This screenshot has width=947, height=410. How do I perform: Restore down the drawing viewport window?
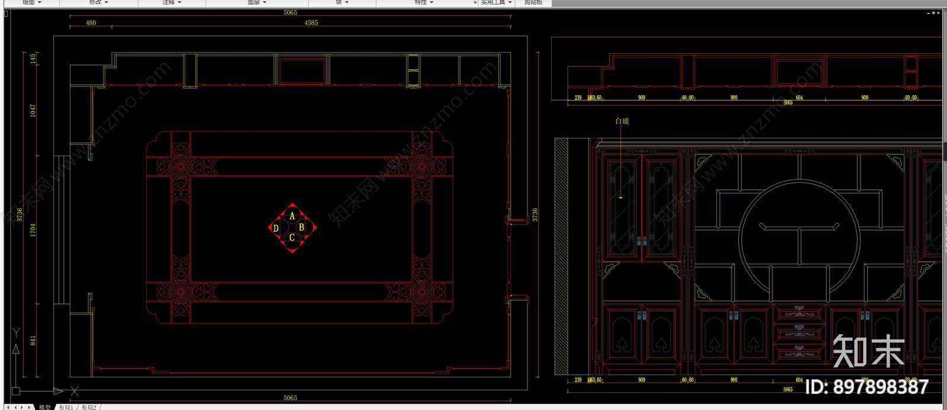point(933,12)
